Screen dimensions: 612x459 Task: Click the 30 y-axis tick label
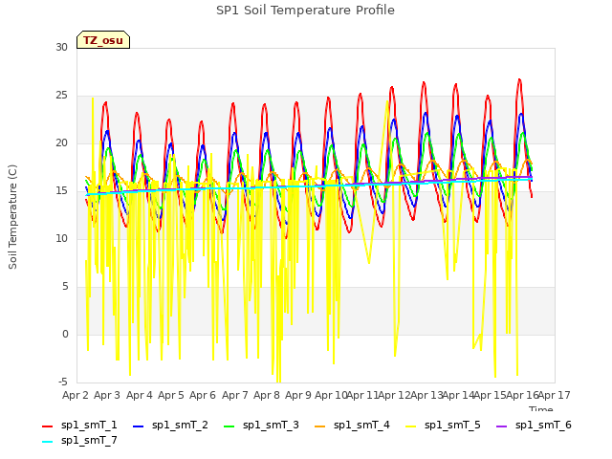tap(61, 47)
